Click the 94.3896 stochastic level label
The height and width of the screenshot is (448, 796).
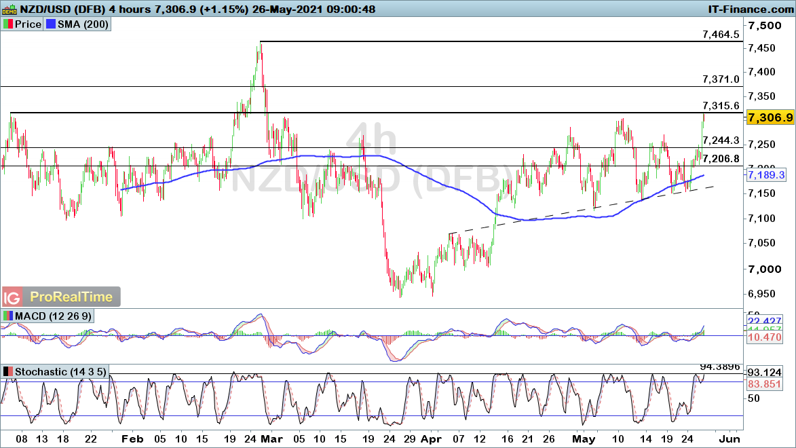pyautogui.click(x=719, y=367)
